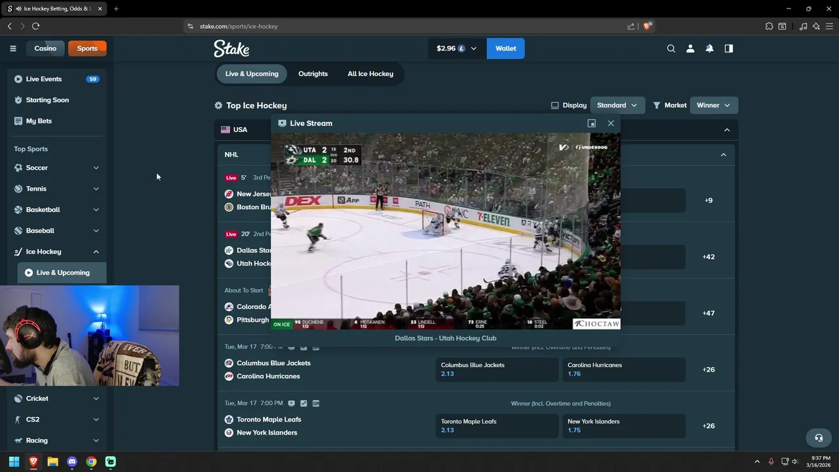Click the Top Ice Hockey puck icon
This screenshot has width=839, height=472.
218,106
